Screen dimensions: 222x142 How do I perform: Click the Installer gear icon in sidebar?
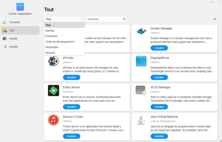click(x=5, y=47)
